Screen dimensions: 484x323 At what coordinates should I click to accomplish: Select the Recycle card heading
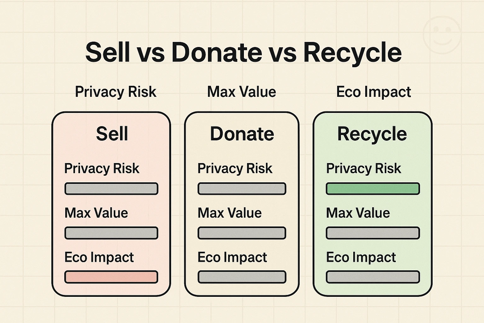tap(372, 134)
